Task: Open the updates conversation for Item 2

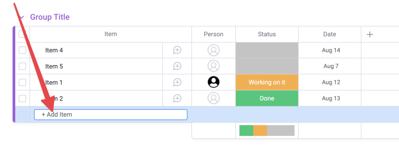Action: (x=177, y=99)
